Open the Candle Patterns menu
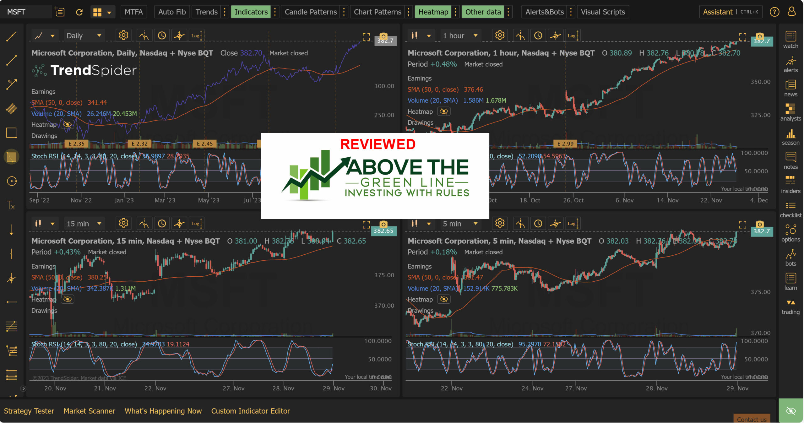Screen dimensions: 804x423 pos(310,12)
